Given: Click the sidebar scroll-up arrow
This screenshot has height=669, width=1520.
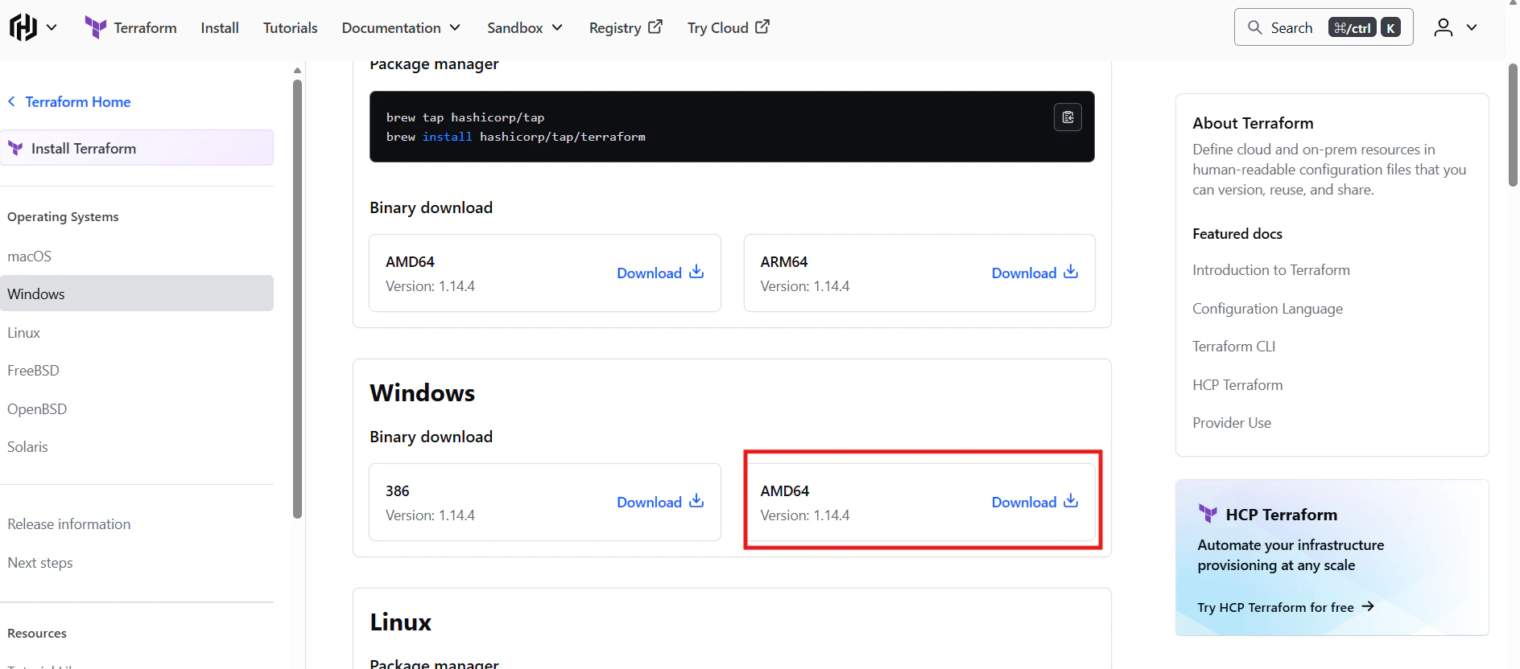Looking at the screenshot, I should [x=297, y=71].
